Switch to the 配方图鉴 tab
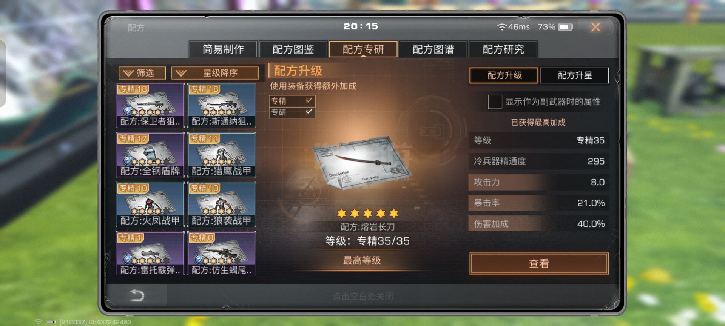 (x=293, y=49)
